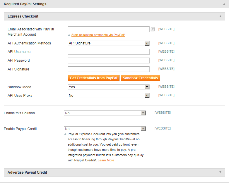Open the API Uses Proxy dropdown
This screenshot has height=183, width=229.
pyautogui.click(x=109, y=95)
